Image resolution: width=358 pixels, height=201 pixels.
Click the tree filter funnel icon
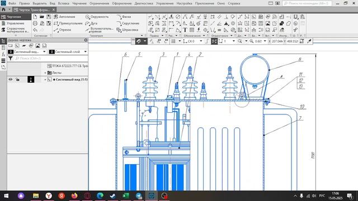pyautogui.click(x=11, y=59)
